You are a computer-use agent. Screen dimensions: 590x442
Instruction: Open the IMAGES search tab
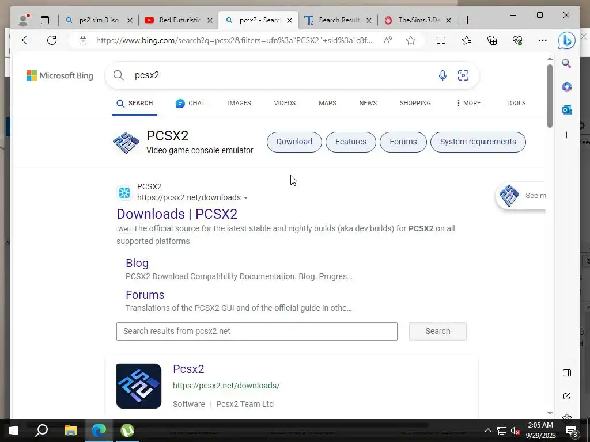tap(239, 103)
